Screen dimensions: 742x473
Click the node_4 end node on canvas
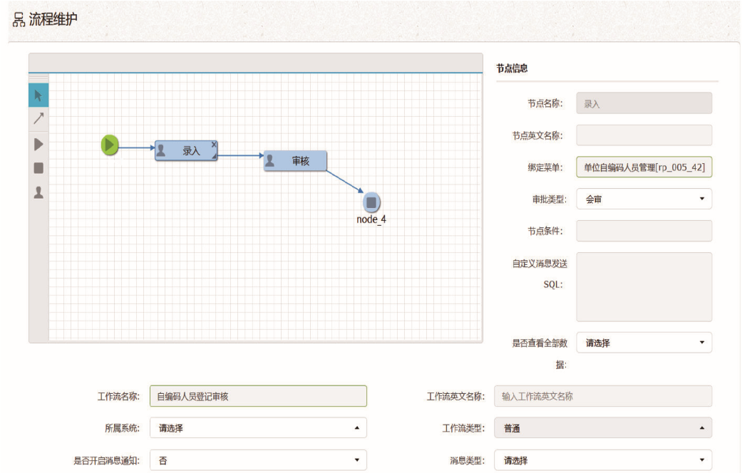371,202
